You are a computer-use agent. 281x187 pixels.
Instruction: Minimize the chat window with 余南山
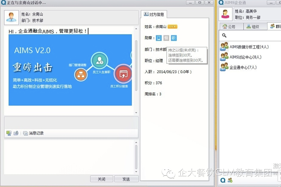[190, 3]
